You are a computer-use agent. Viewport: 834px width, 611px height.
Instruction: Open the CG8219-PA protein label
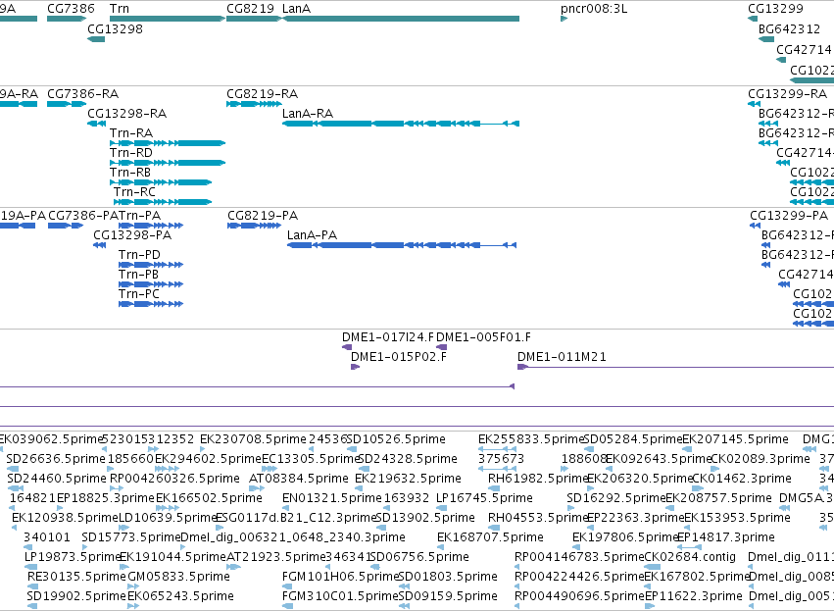click(263, 216)
